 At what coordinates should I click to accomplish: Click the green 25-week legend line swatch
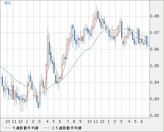coord(47,128)
